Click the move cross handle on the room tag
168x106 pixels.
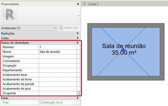[x=123, y=49]
